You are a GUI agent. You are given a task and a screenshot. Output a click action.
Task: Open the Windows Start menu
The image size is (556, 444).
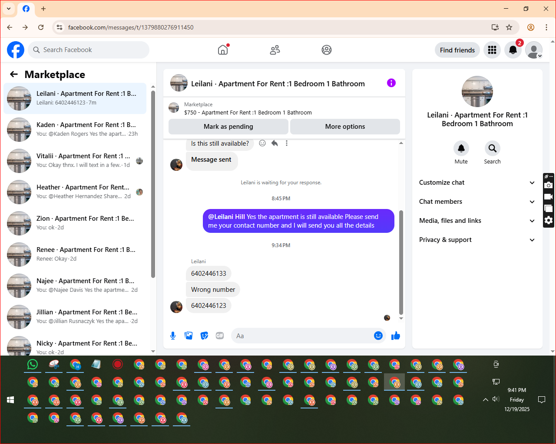tap(11, 400)
